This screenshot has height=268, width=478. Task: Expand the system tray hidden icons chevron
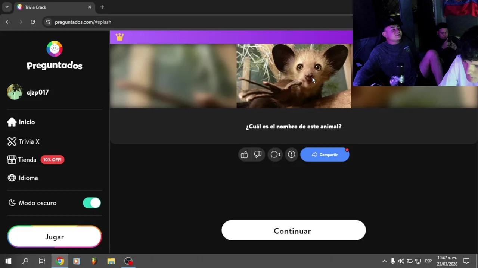coord(384,261)
